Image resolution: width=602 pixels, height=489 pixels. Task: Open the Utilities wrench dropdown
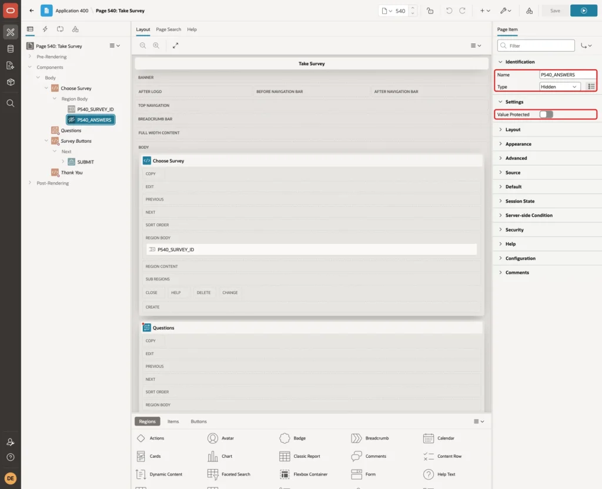click(505, 11)
